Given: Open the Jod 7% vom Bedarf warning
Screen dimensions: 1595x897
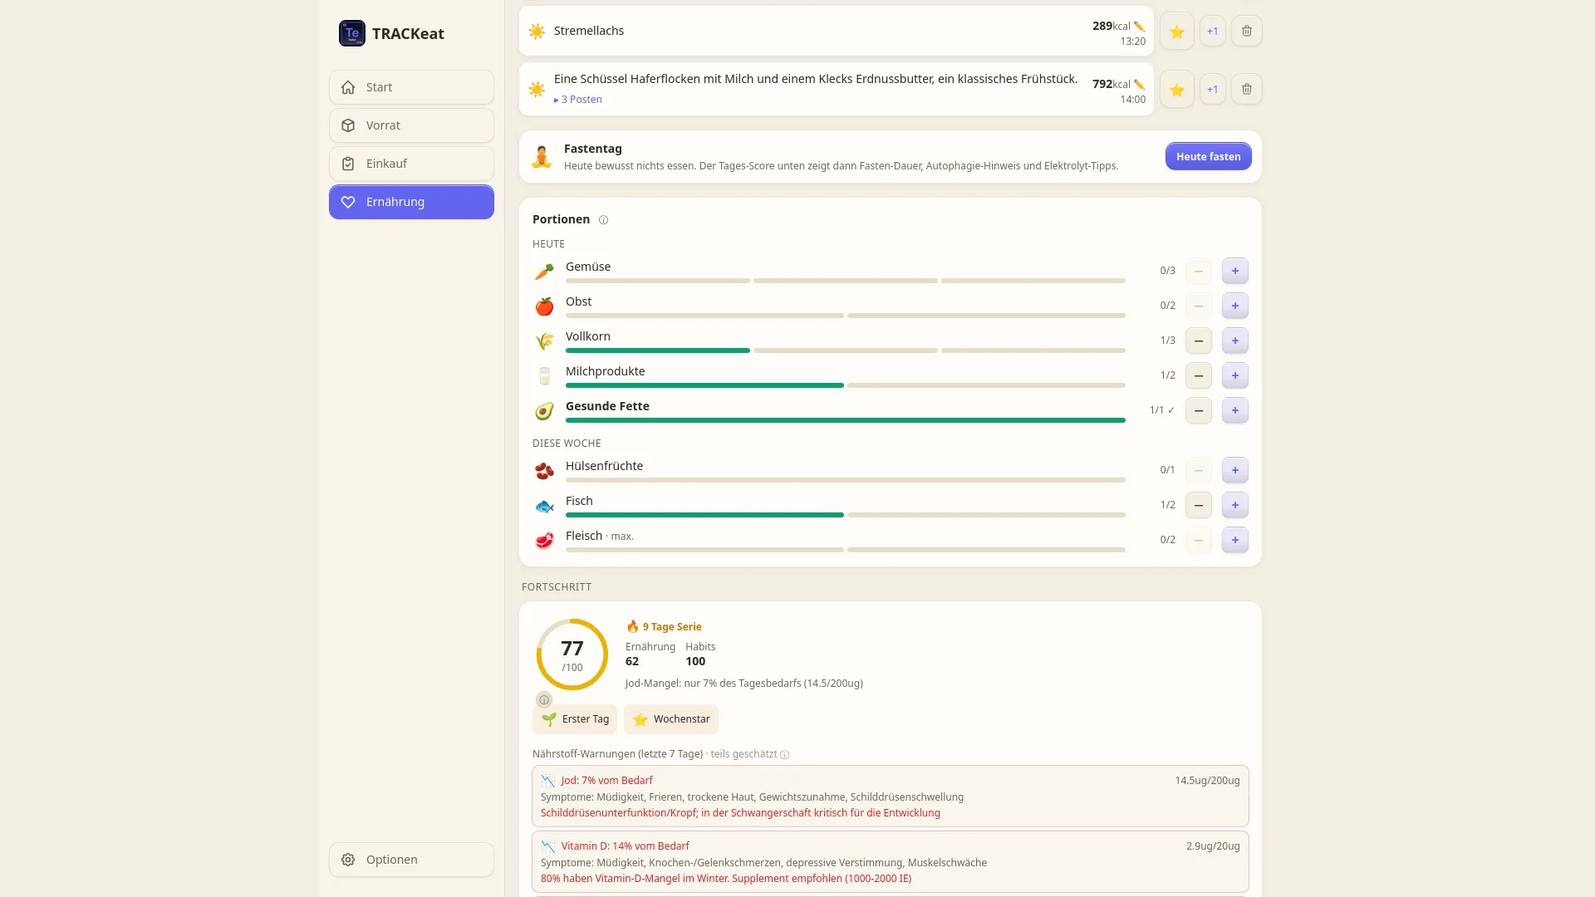Looking at the screenshot, I should [x=891, y=796].
